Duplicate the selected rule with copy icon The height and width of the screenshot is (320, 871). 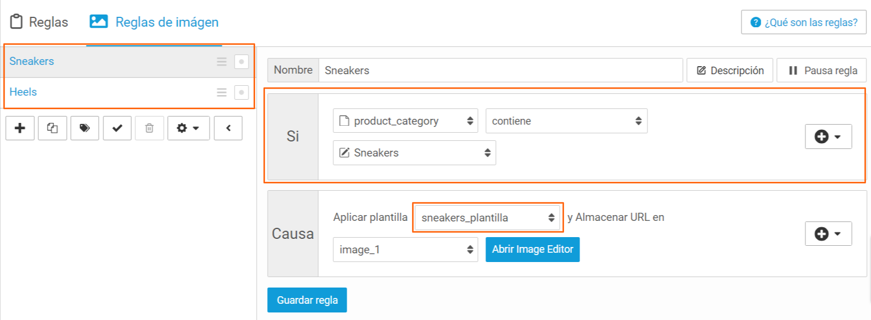(x=53, y=128)
